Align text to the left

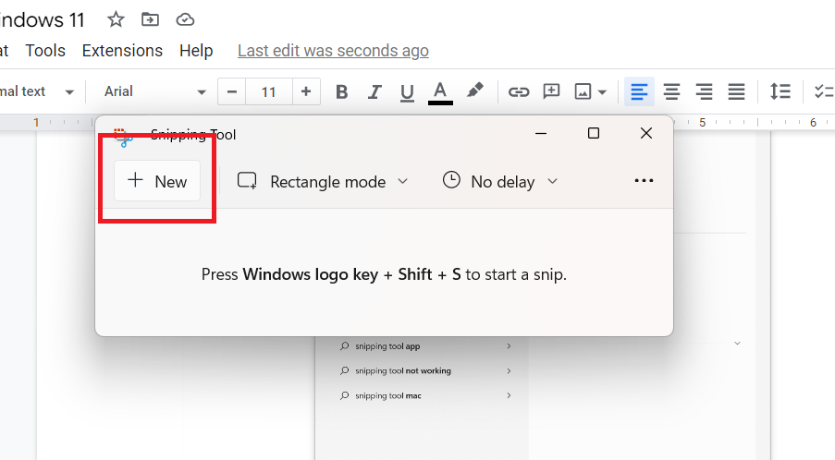click(x=639, y=91)
